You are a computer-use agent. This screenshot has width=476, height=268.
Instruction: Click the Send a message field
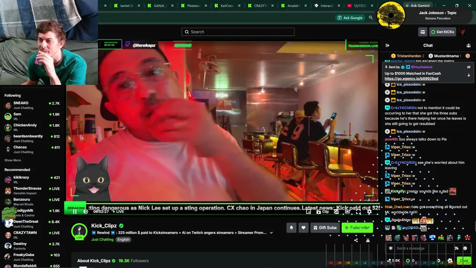[x=424, y=248]
